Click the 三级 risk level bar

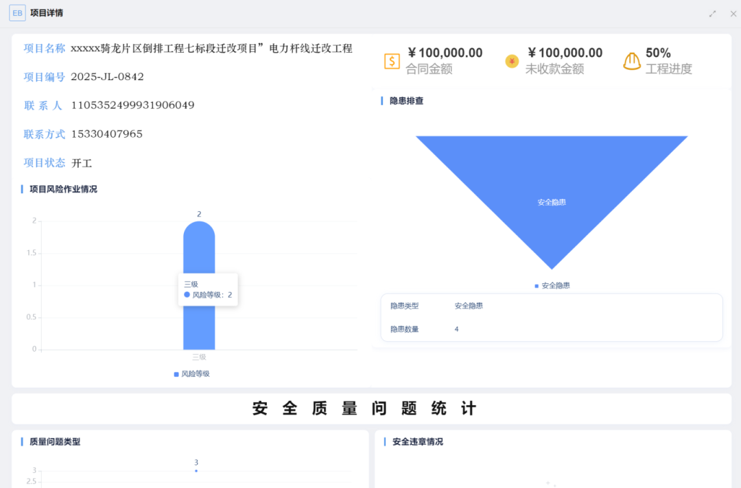pos(199,286)
